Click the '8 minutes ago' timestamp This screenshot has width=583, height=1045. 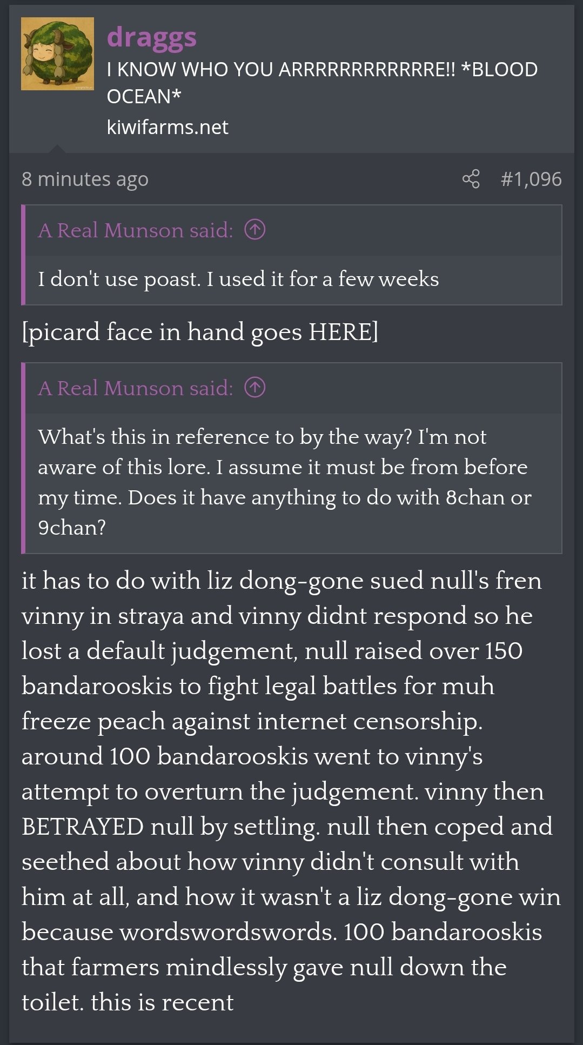[x=85, y=179]
